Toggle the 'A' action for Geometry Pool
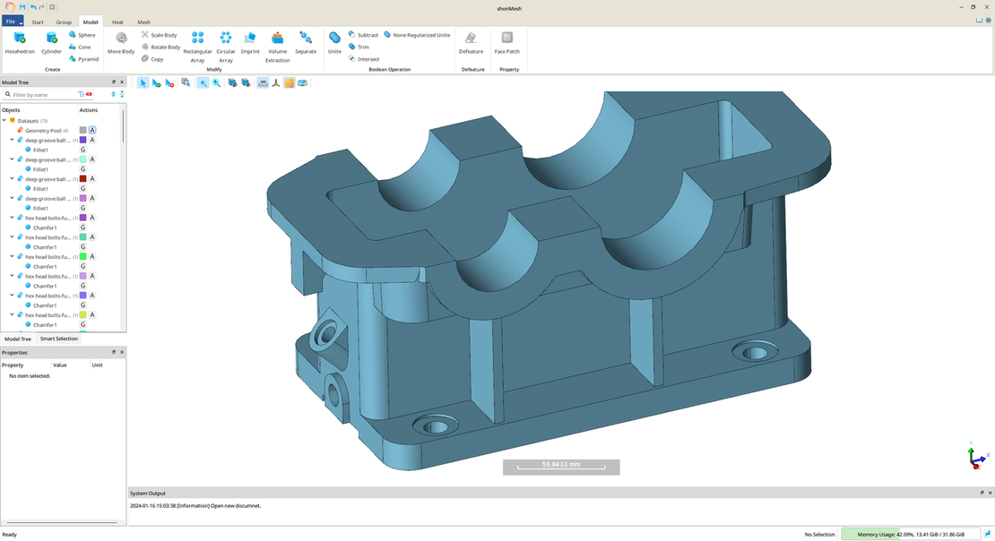 click(x=92, y=131)
